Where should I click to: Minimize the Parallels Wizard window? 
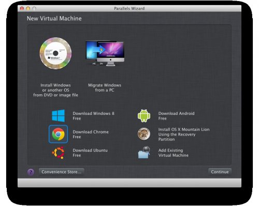(x=28, y=8)
